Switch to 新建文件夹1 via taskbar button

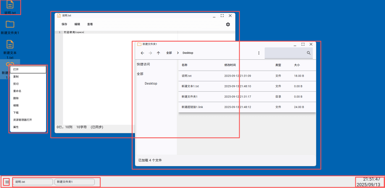pyautogui.click(x=74, y=182)
